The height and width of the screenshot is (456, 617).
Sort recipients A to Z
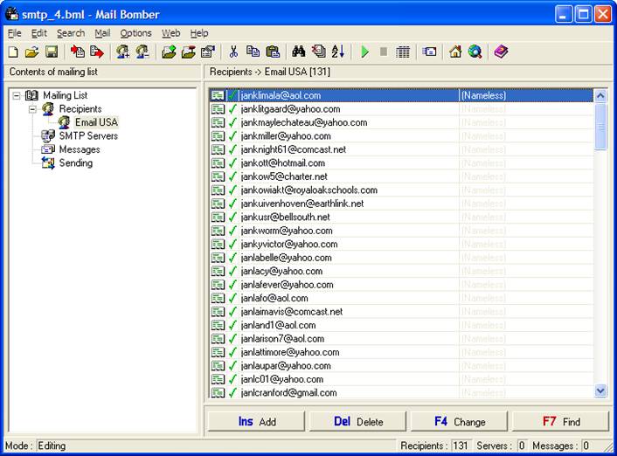pyautogui.click(x=338, y=52)
